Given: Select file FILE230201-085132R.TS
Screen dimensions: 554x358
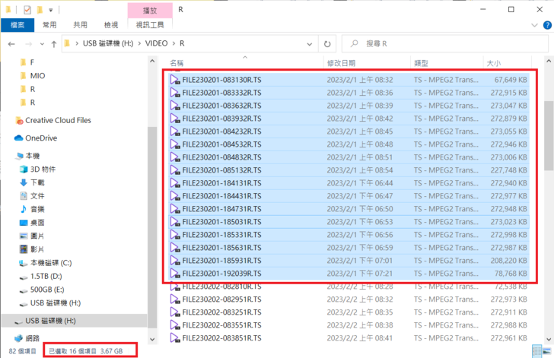Looking at the screenshot, I should pyautogui.click(x=221, y=170).
